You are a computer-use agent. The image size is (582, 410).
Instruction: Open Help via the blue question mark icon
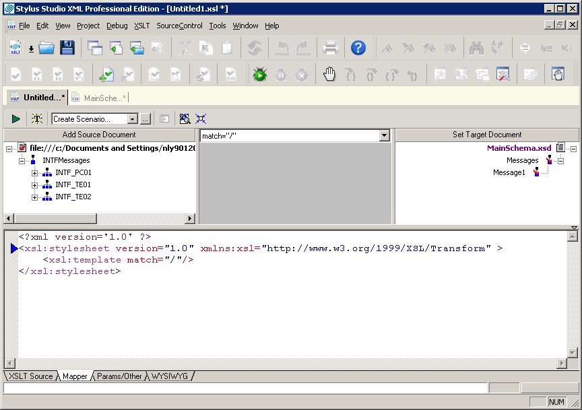[358, 48]
